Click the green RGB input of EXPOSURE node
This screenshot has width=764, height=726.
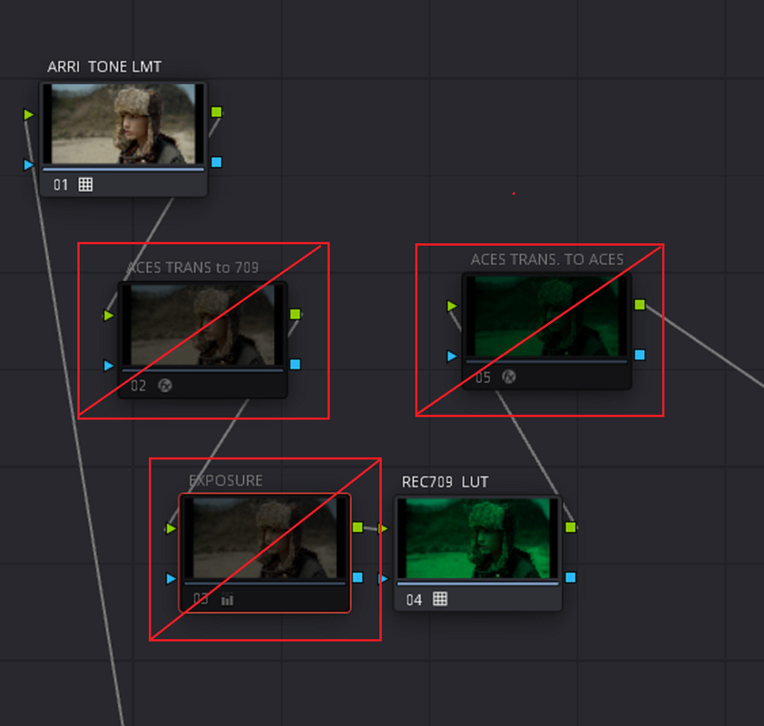171,528
